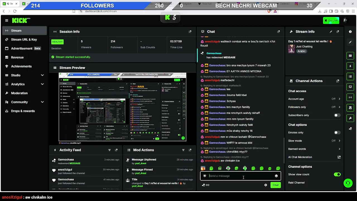357x201 pixels.
Task: Click the pencil icon in right rail
Action: (x=350, y=42)
